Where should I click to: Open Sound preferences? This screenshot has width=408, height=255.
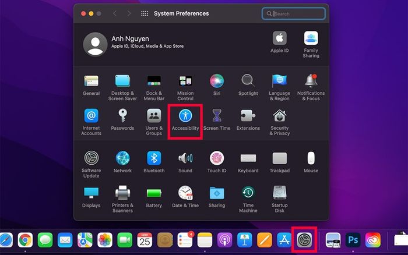(x=185, y=162)
